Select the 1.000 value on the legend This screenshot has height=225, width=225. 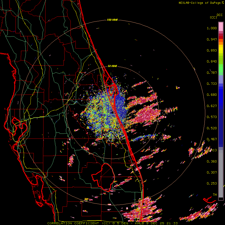click(212, 28)
